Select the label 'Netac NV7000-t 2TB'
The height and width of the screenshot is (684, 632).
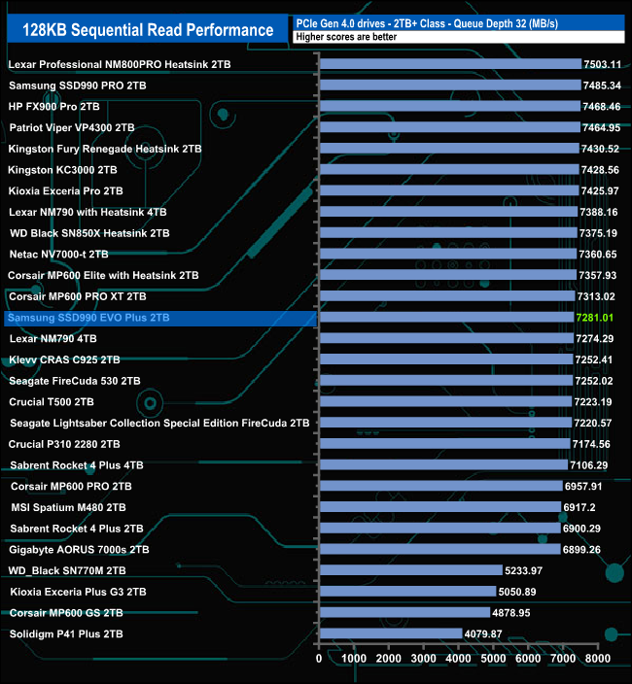[x=59, y=255]
